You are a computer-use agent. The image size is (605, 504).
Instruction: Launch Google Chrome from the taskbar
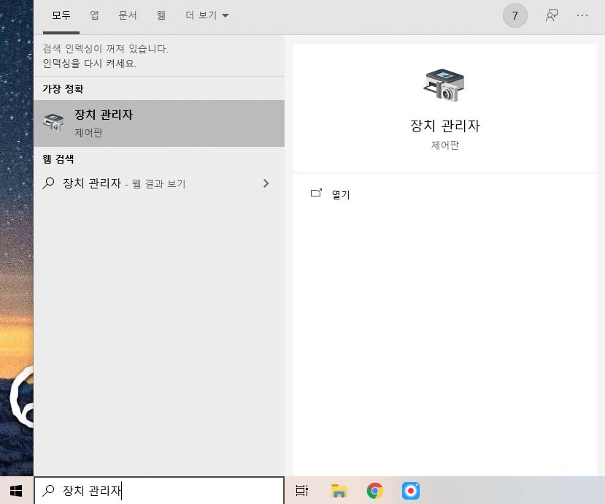coord(374,490)
